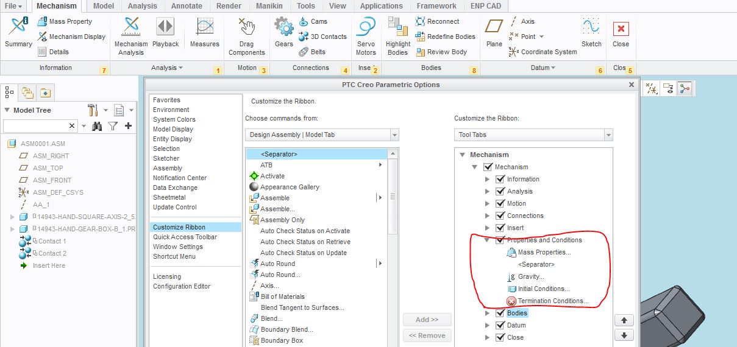Switch to the Model ribbon tab

click(103, 6)
